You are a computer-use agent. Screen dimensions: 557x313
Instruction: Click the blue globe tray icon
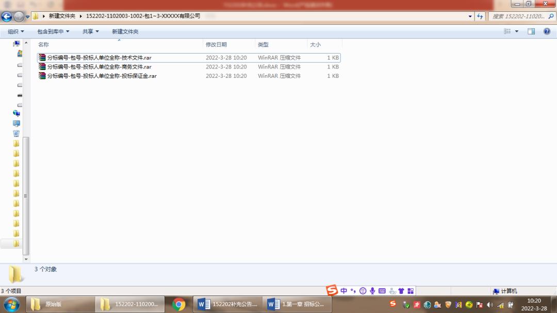(428, 305)
